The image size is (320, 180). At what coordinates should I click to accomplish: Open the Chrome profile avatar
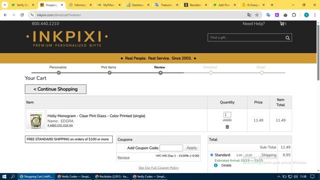[x=306, y=15]
